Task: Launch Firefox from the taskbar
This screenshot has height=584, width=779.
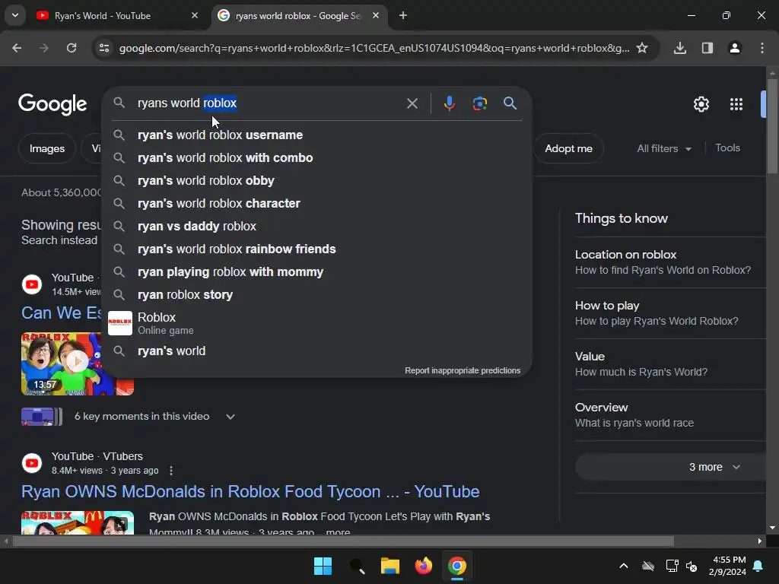Action: [x=424, y=566]
